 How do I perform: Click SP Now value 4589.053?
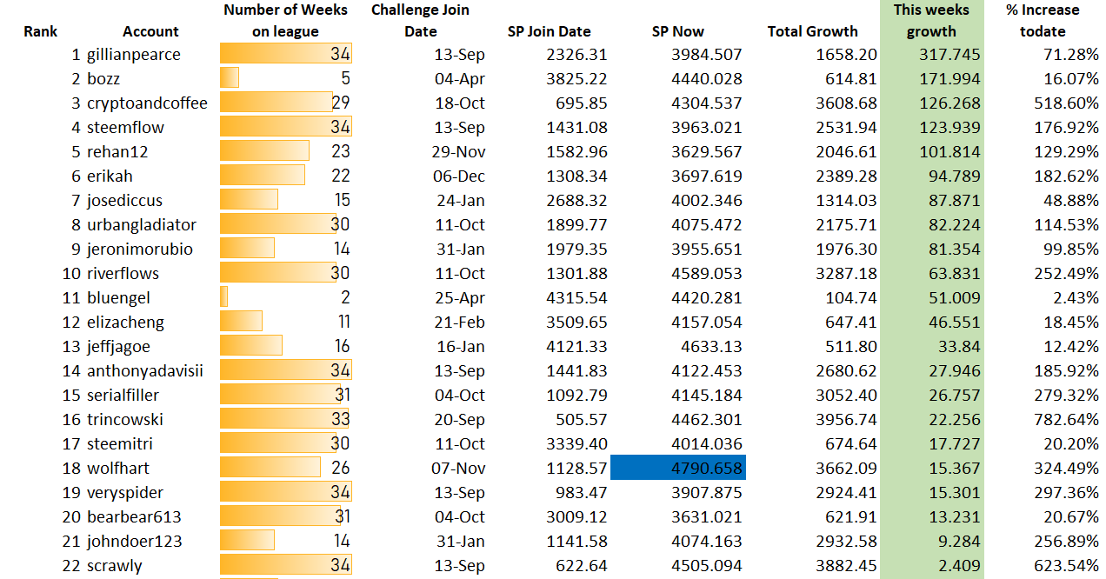pyautogui.click(x=705, y=273)
